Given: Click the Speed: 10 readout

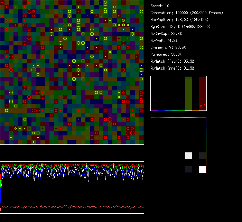Looking at the screenshot, I should coord(160,6).
